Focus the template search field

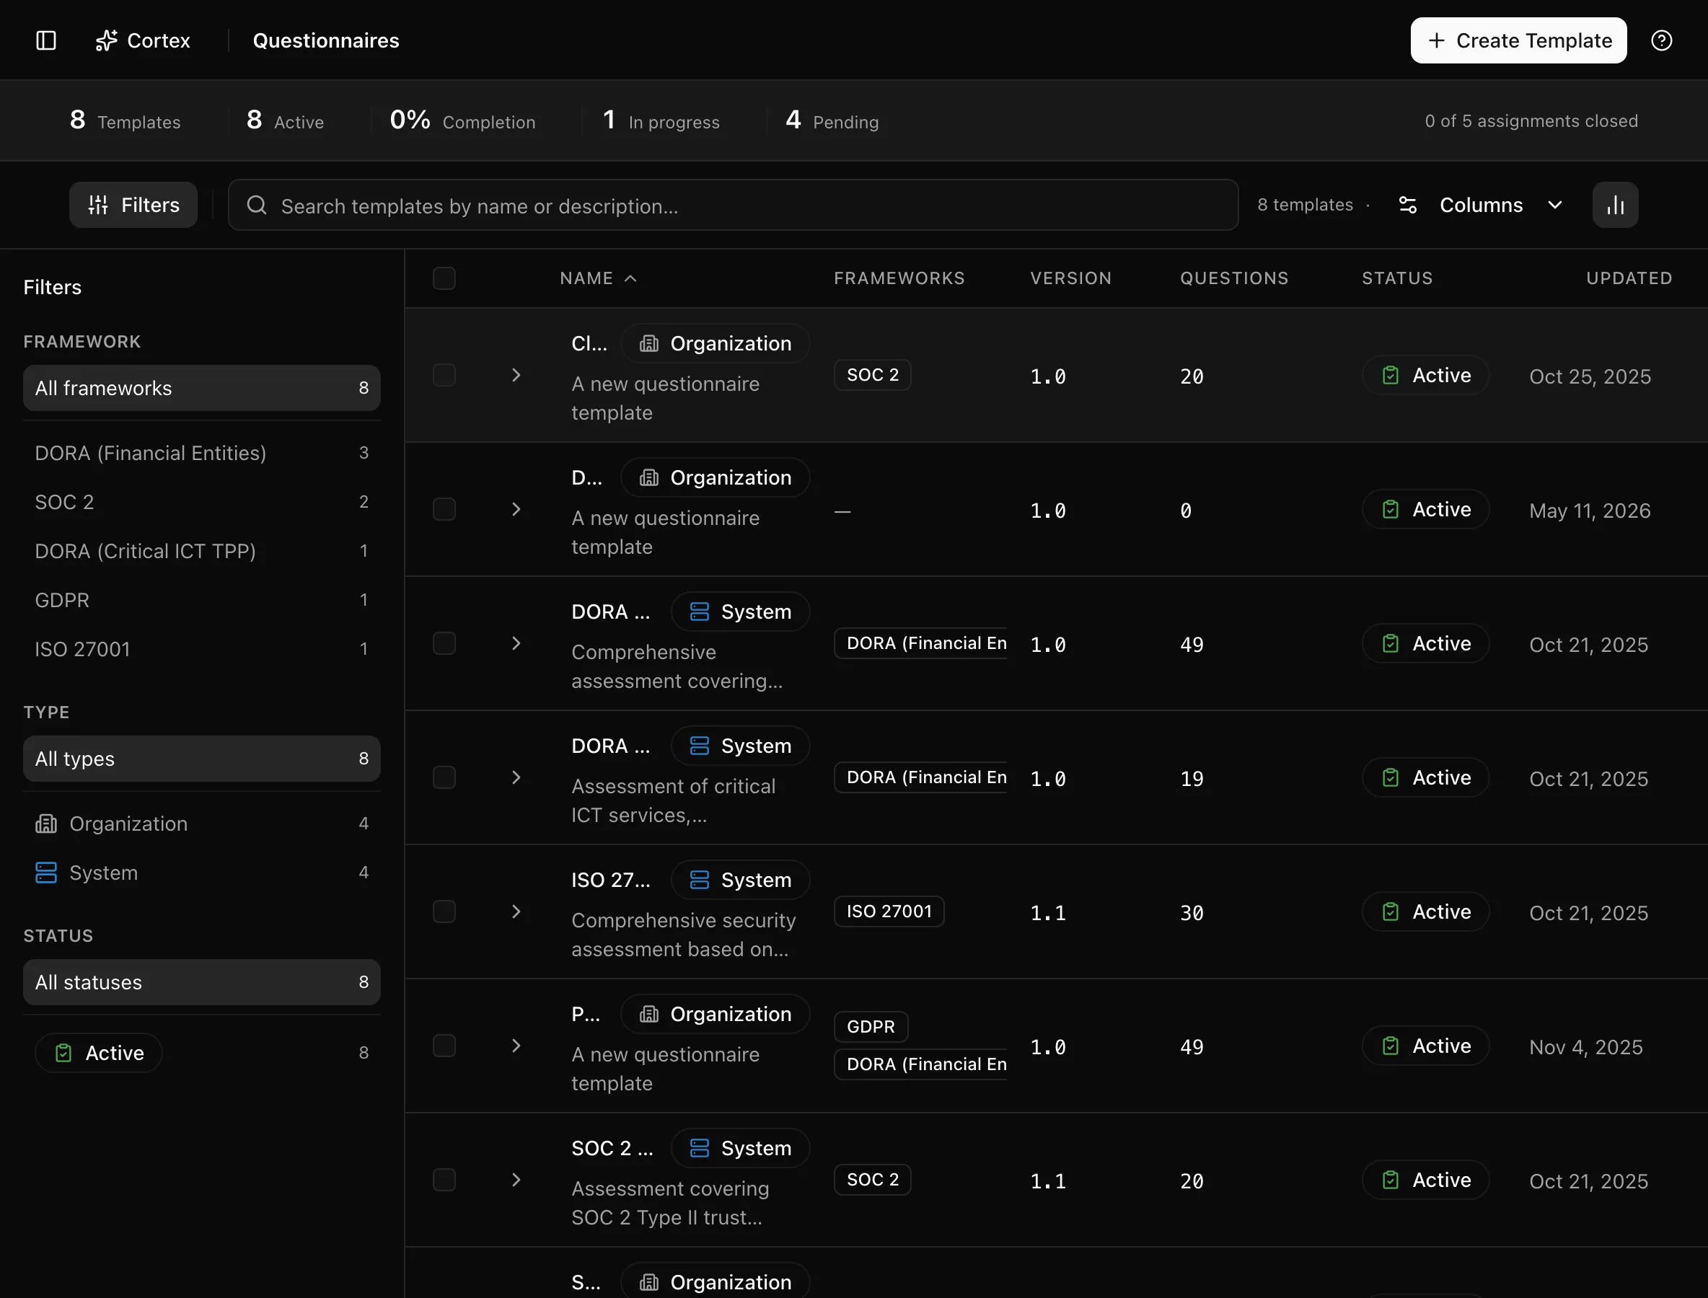pyautogui.click(x=734, y=205)
